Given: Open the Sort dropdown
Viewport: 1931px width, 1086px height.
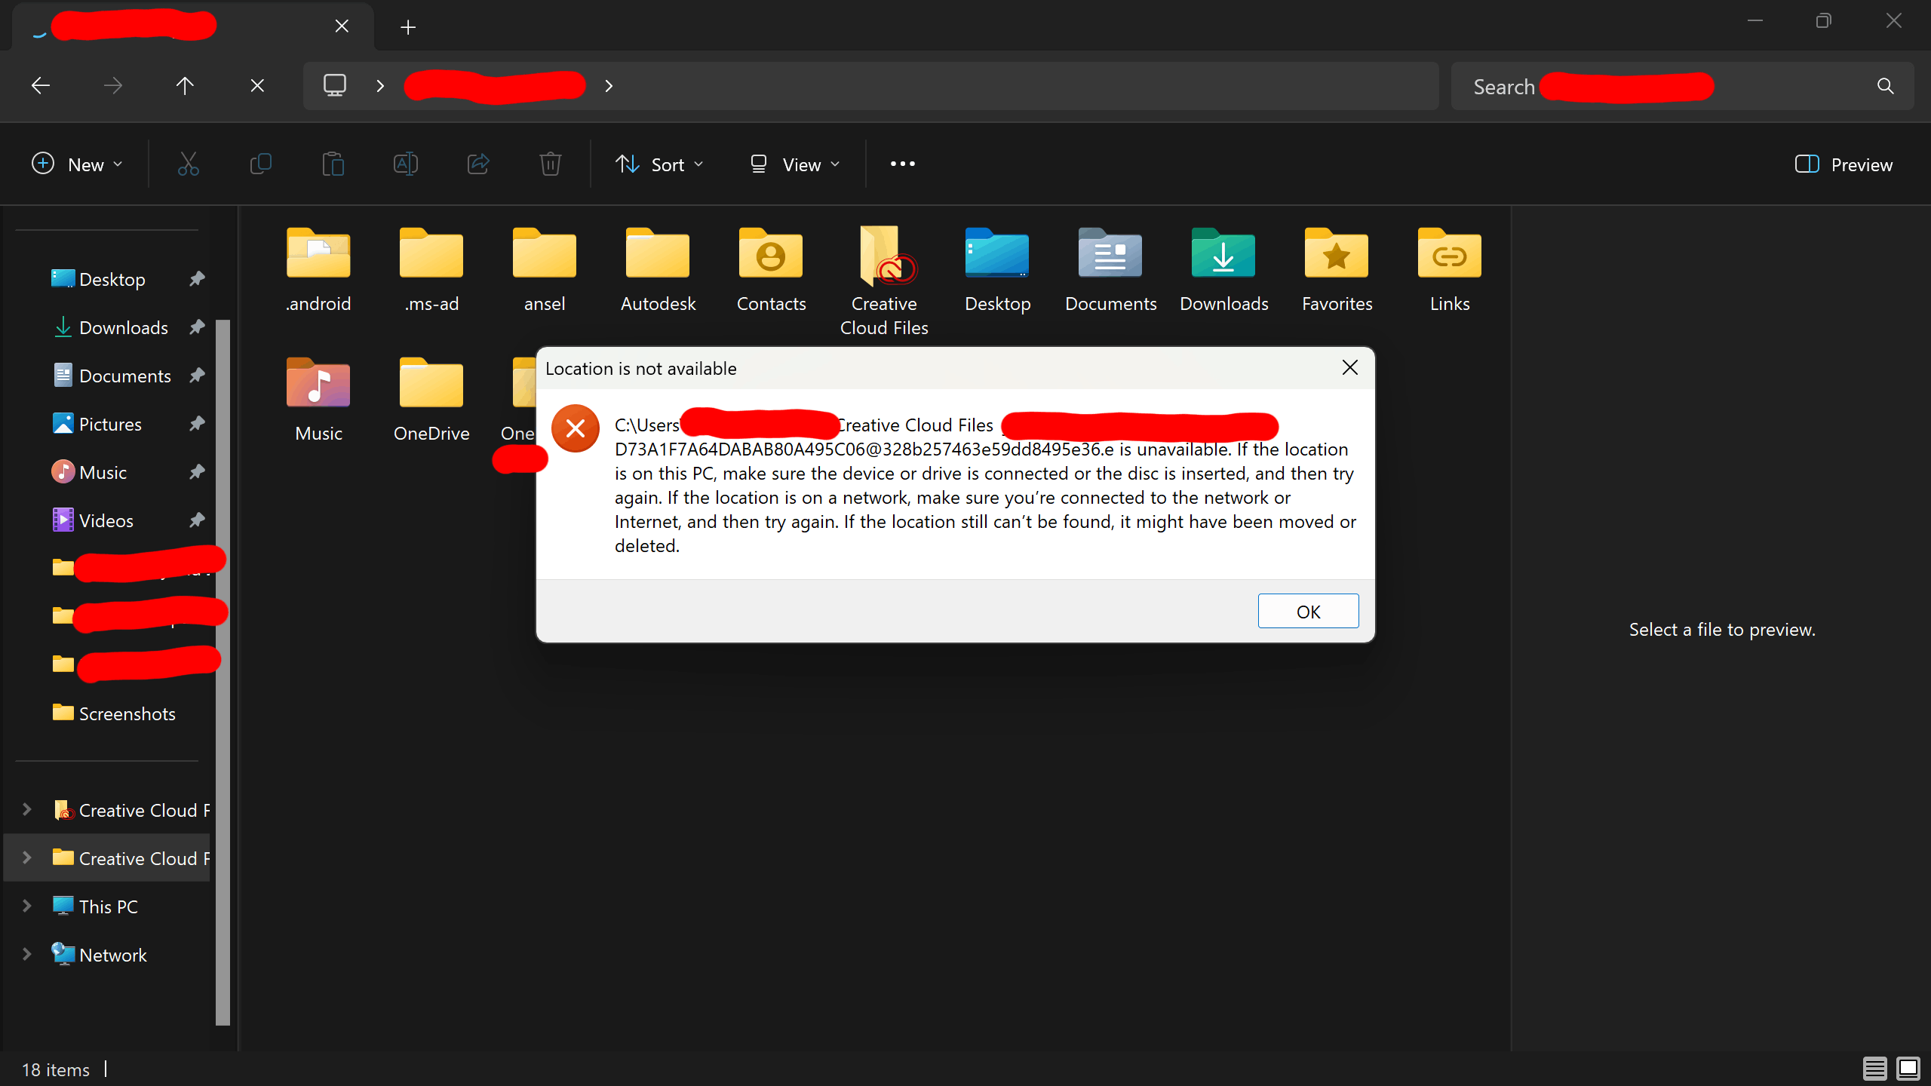Looking at the screenshot, I should [x=659, y=164].
